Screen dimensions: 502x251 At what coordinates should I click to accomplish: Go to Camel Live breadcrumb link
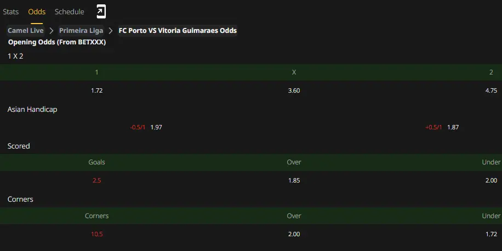tap(26, 30)
